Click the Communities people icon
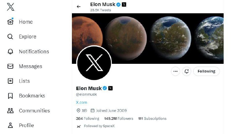The image size is (231, 134). [x=10, y=111]
